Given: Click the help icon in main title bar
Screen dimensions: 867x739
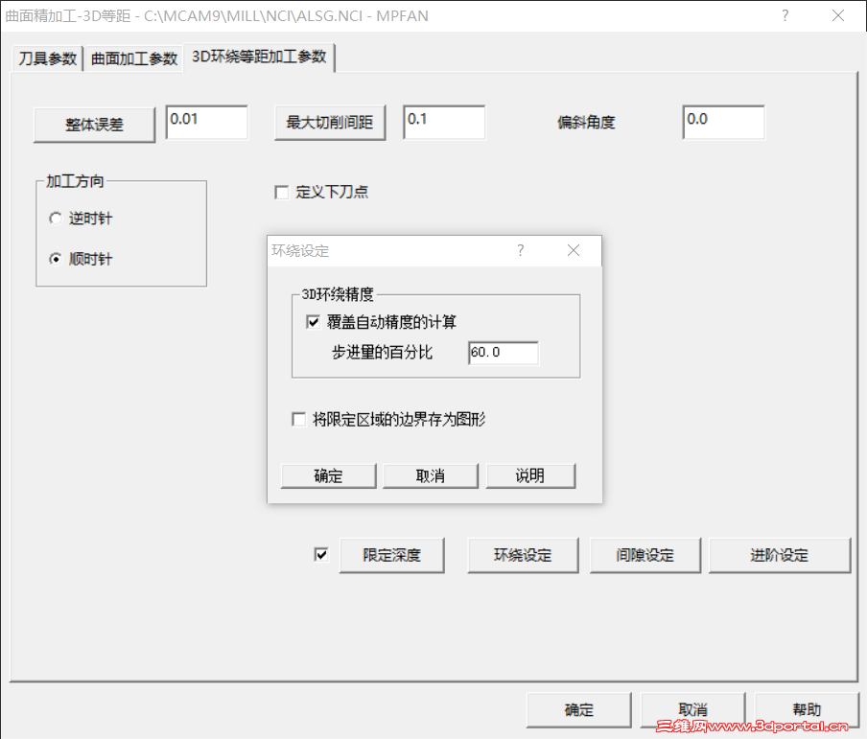Looking at the screenshot, I should tap(785, 15).
